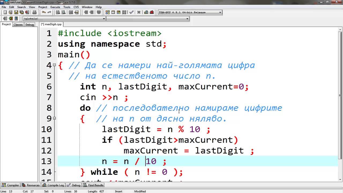Click 'using namespace std;' on line 2
This screenshot has height=193, width=343.
(x=112, y=44)
